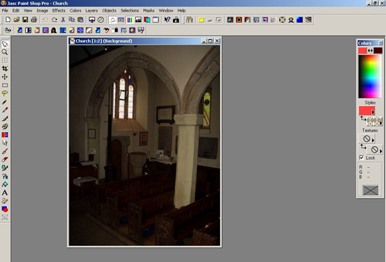Expand the patterned background style arrow
This screenshot has height=262, width=386.
(380, 123)
